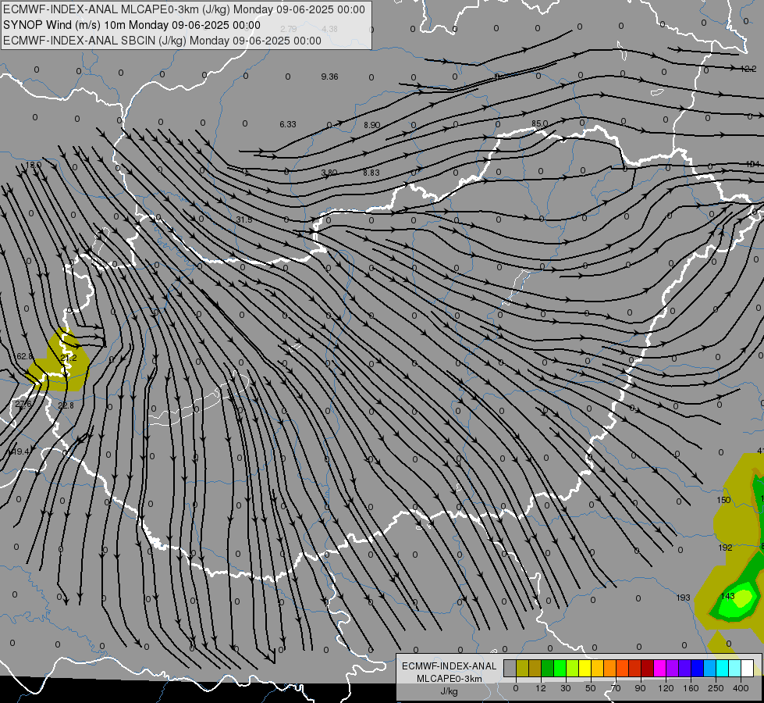Click the lime core of the green CAPE maximum
Viewport: 764px width, 703px height.
pyautogui.click(x=744, y=598)
